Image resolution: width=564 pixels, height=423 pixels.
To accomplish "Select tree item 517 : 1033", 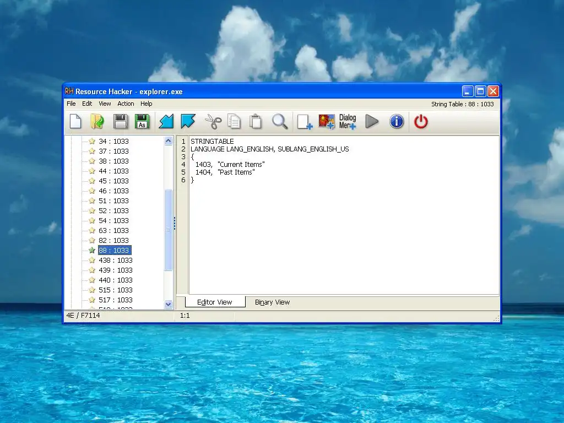I will point(116,300).
